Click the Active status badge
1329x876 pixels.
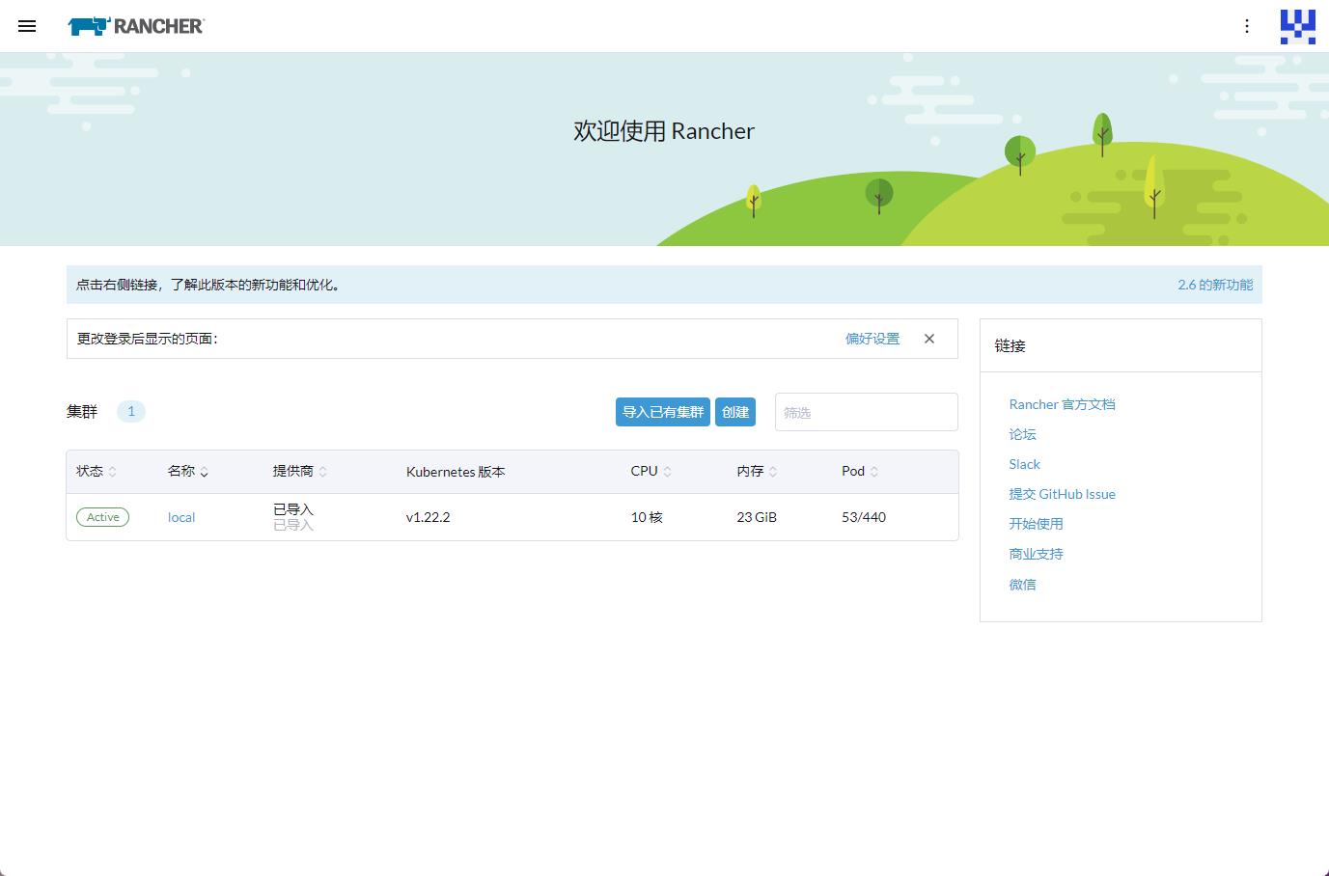pos(102,517)
